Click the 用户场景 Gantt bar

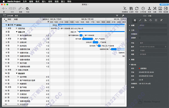[87, 39]
